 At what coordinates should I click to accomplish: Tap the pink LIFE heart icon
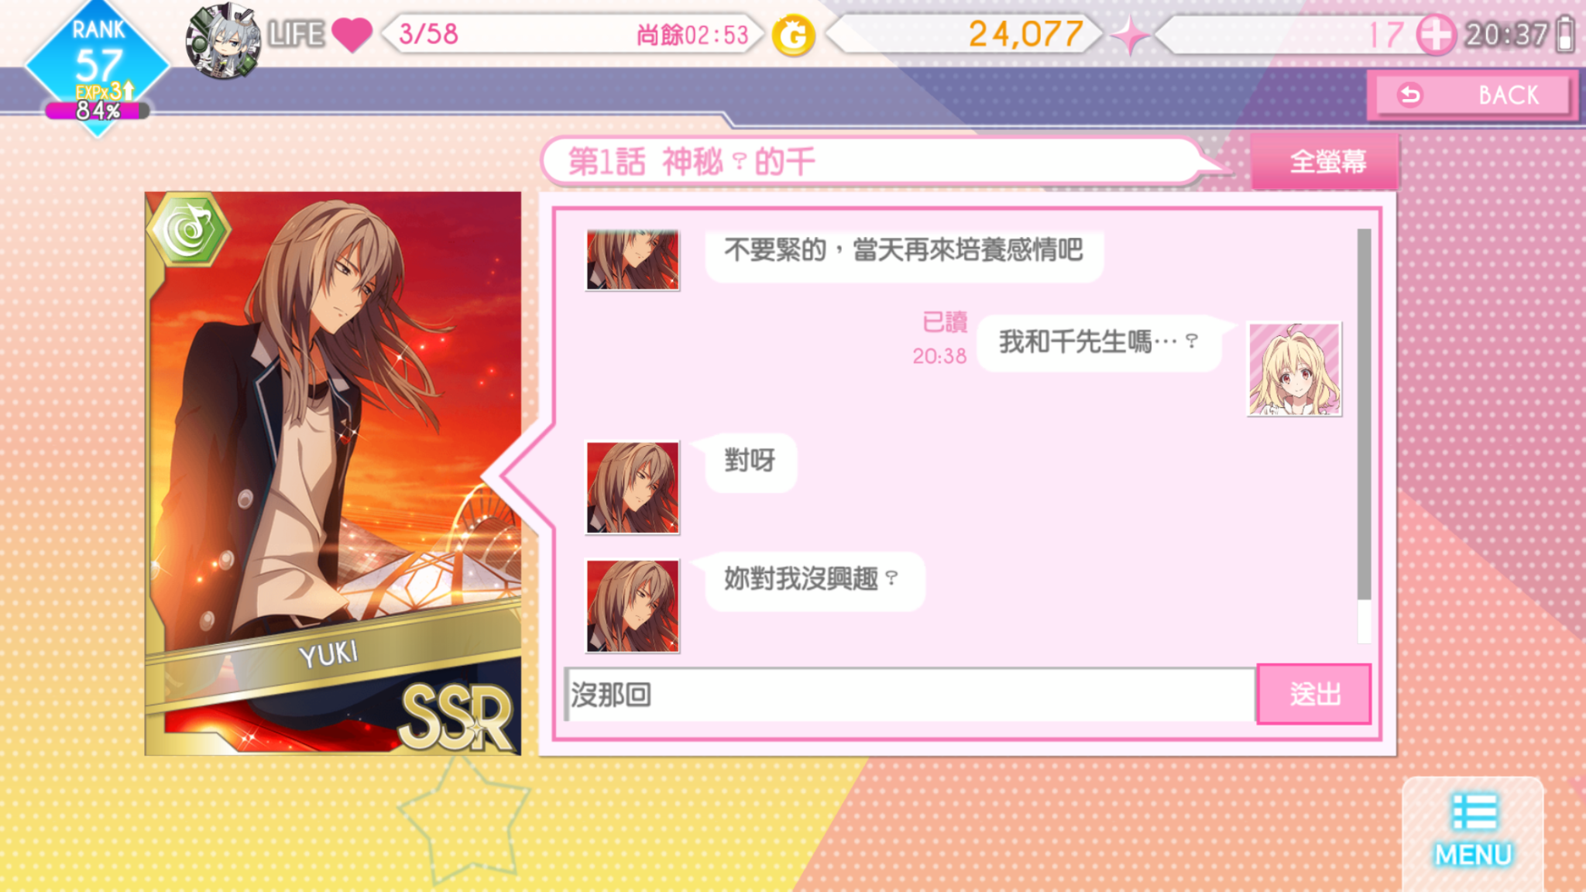352,35
